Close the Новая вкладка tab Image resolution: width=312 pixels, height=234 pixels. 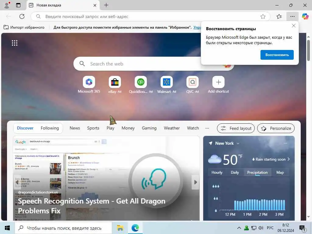tap(95, 5)
